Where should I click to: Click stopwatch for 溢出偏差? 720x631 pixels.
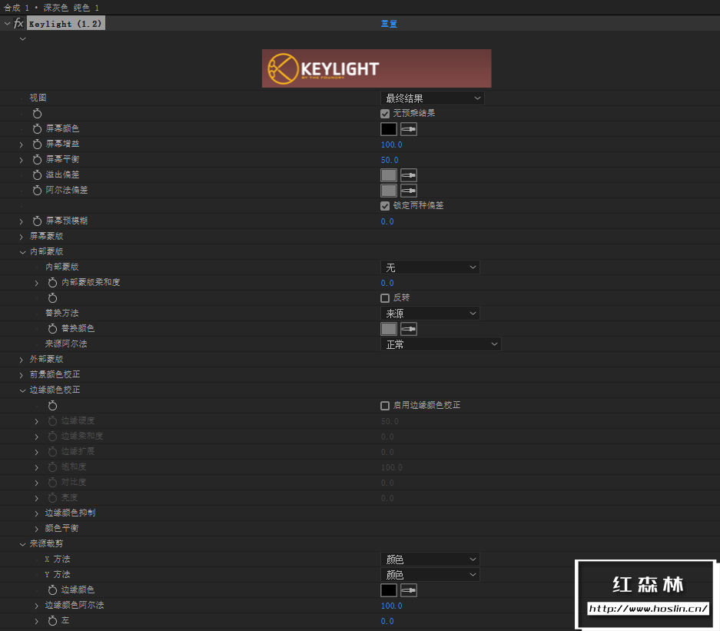pyautogui.click(x=37, y=175)
